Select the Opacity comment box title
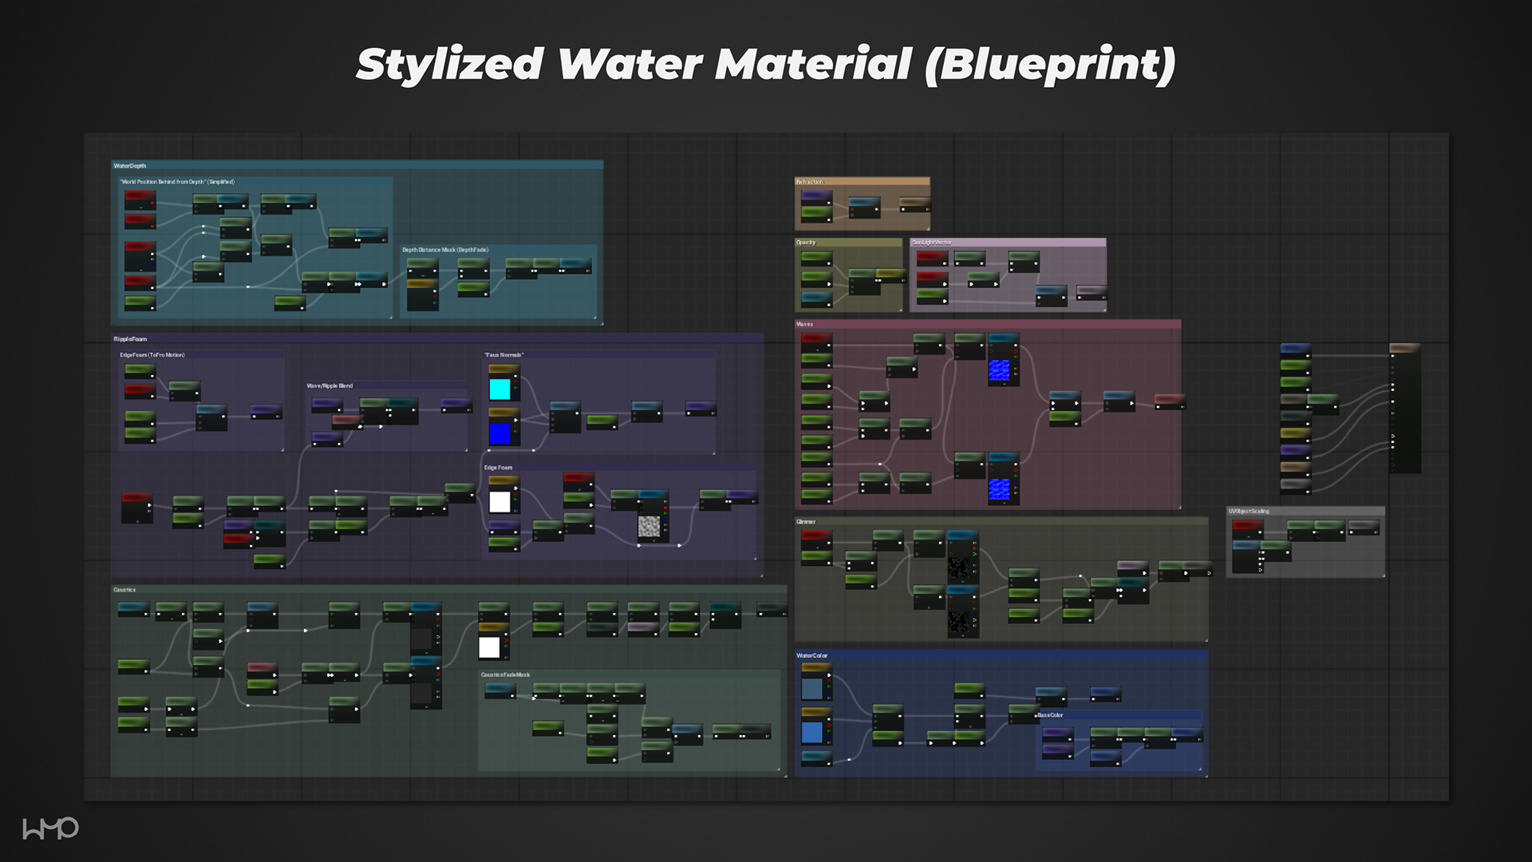 click(x=806, y=243)
